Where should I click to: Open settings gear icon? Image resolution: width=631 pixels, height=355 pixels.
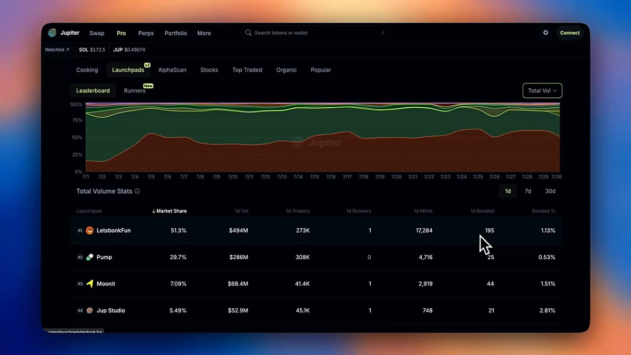coord(546,33)
